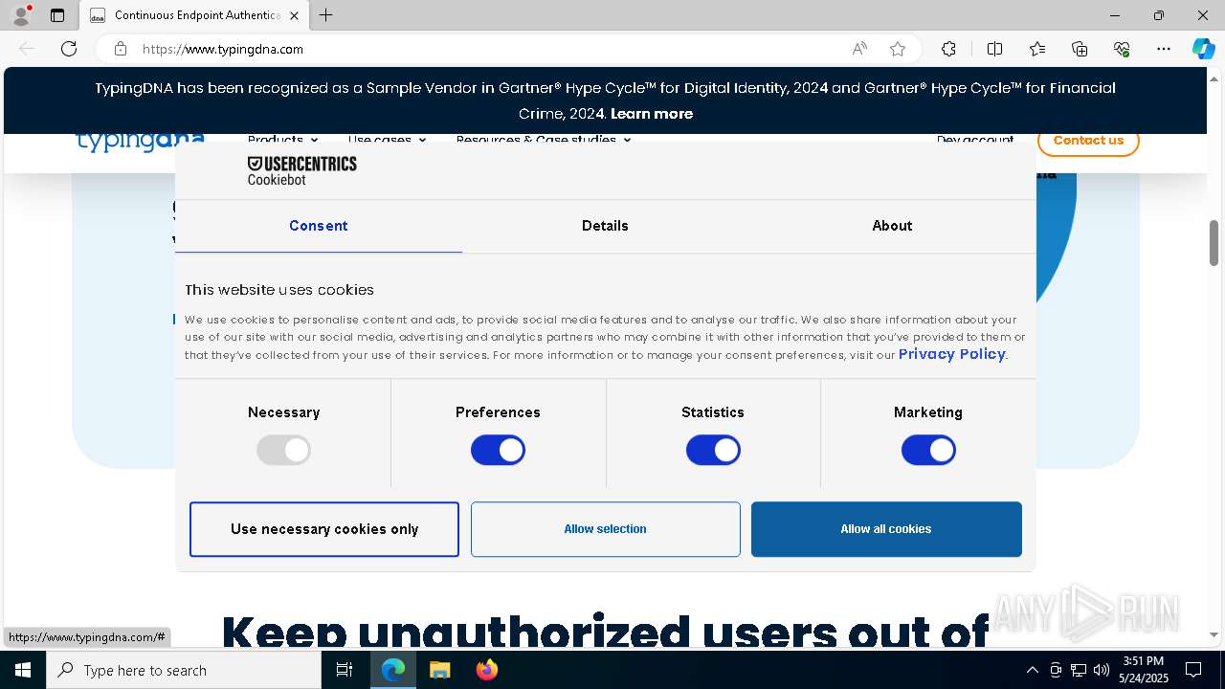Open a new browser tab
The width and height of the screenshot is (1225, 689).
coord(326,15)
